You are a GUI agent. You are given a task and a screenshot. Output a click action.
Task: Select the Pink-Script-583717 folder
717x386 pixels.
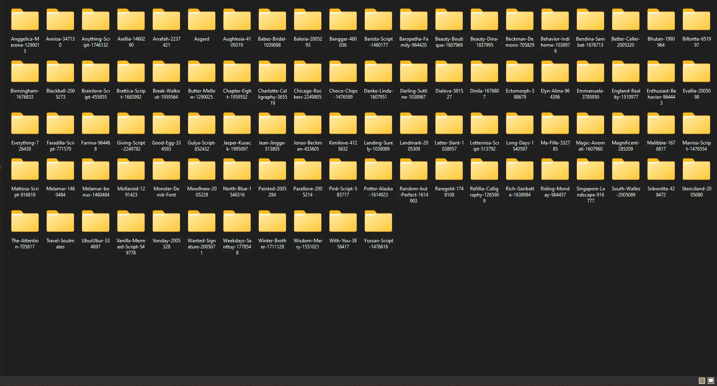tap(343, 178)
